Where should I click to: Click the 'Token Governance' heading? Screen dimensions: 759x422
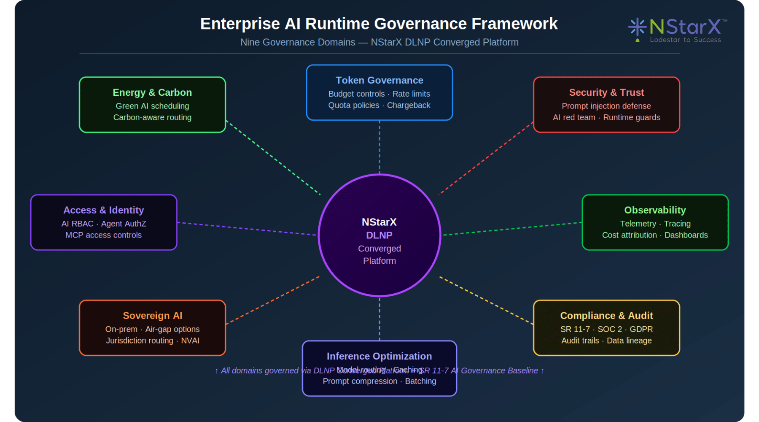379,80
